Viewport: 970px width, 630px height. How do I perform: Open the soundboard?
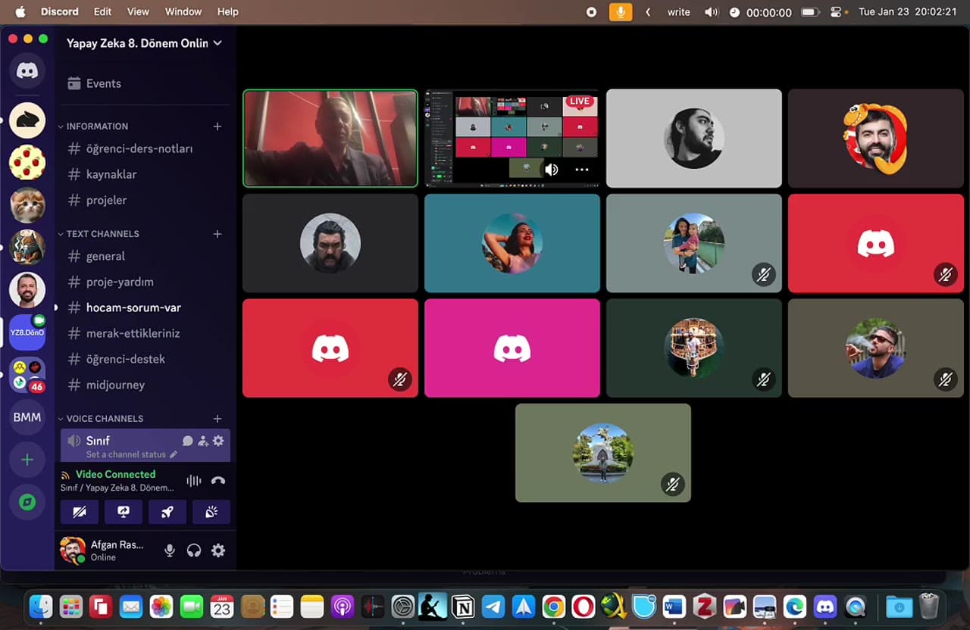(x=211, y=512)
